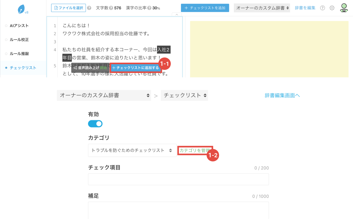Open the カテゴリ dropdown トラブルを防ぐためのチェックリスト
The width and height of the screenshot is (353, 219).
[132, 150]
